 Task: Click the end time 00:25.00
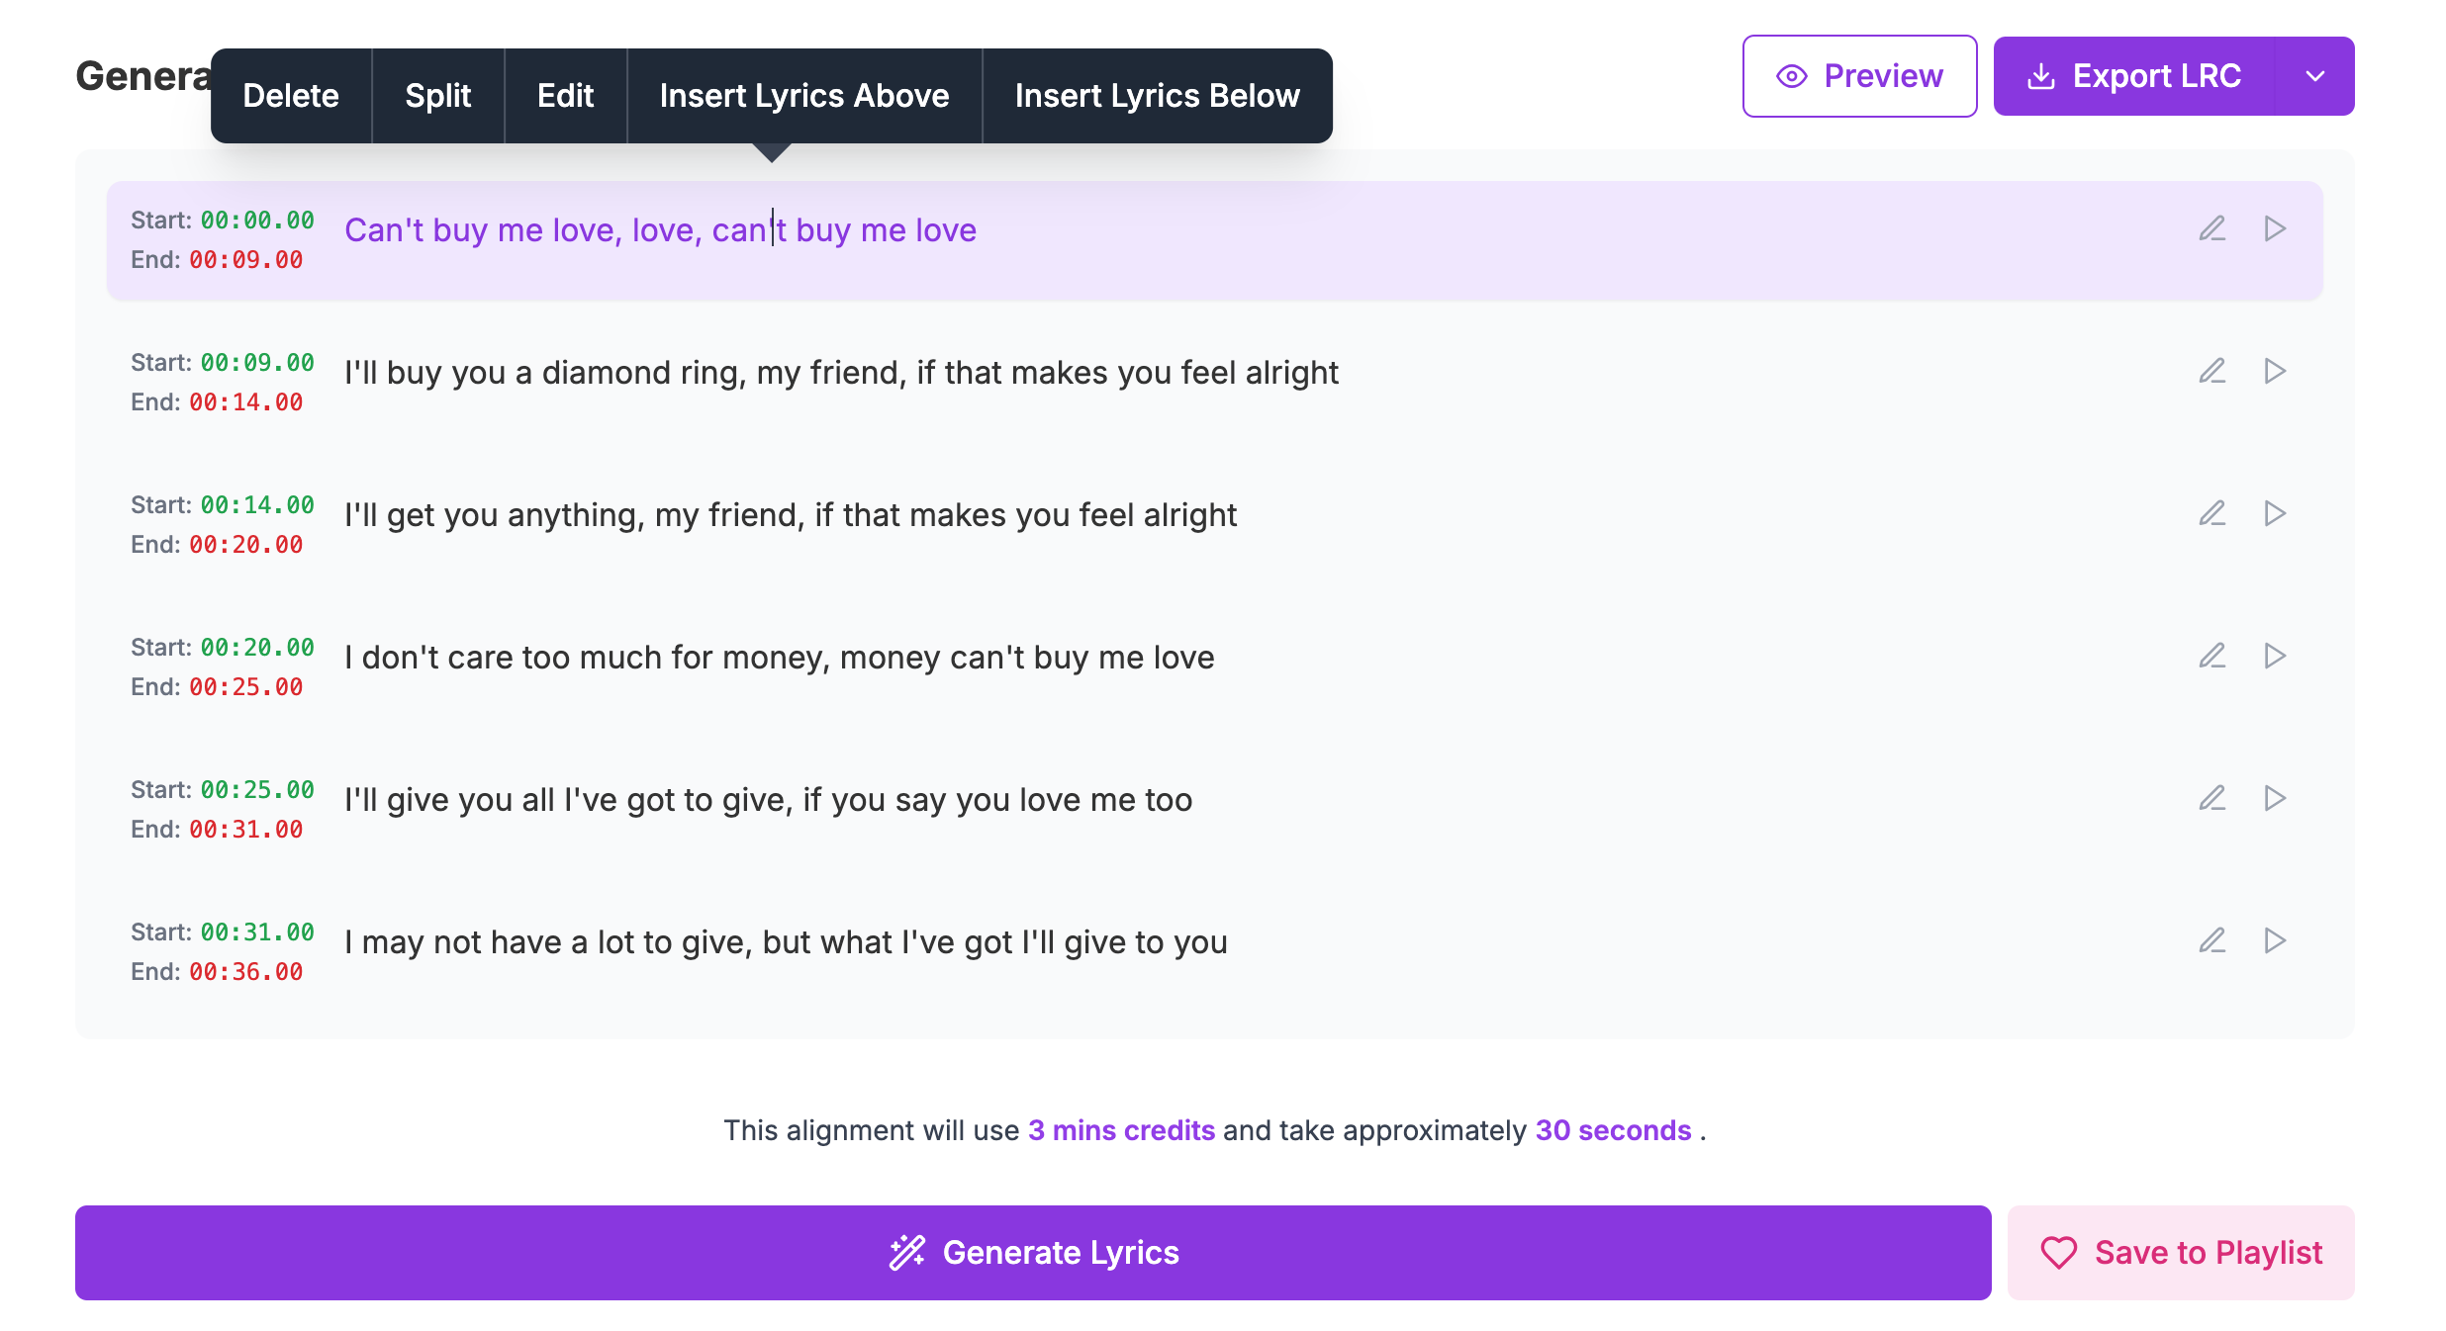246,687
